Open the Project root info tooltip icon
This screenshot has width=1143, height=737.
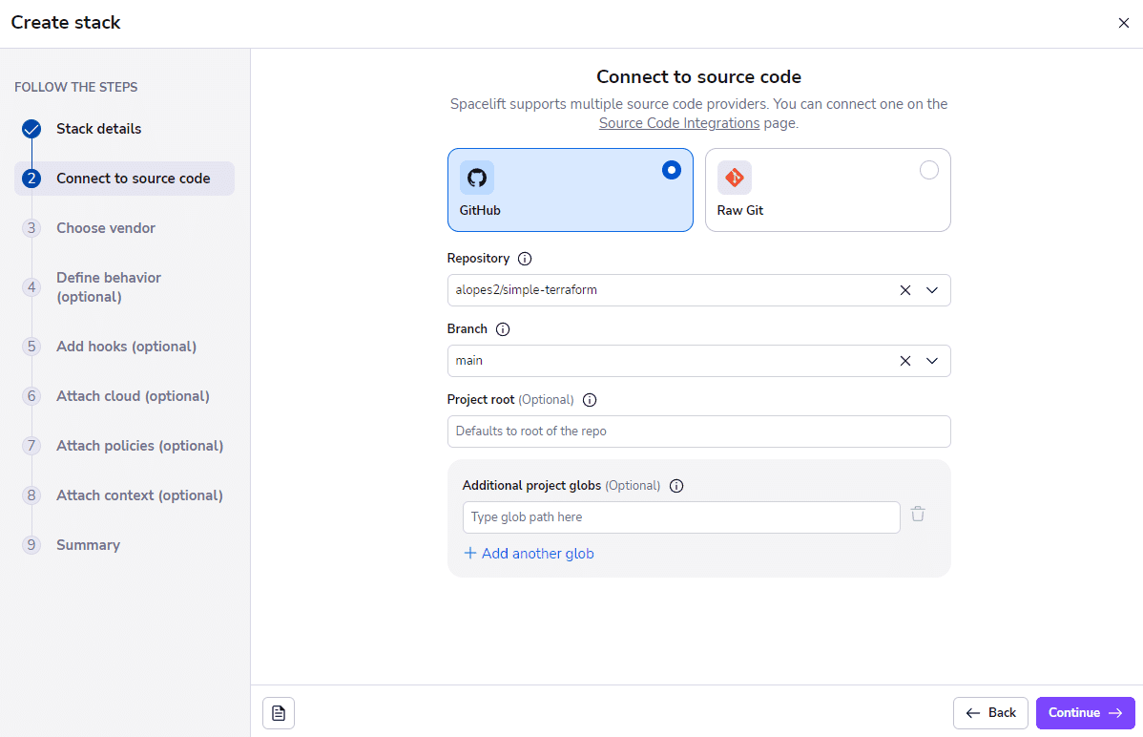pyautogui.click(x=590, y=400)
